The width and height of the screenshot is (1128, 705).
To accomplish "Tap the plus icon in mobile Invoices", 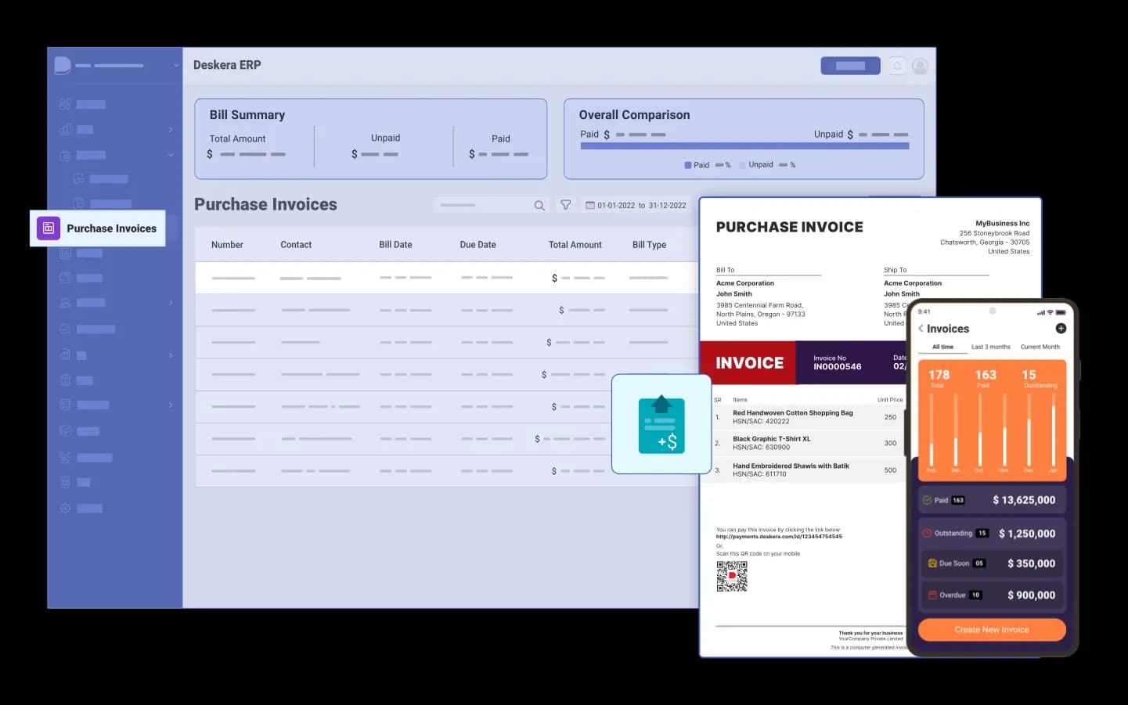I will pos(1061,329).
